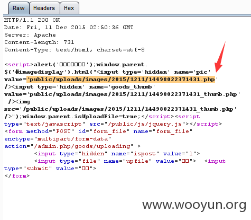Image resolution: width=251 pixels, height=220 pixels.
Task: Click the '/public/js/jquery.js' script source
Action: pyautogui.click(x=145, y=124)
